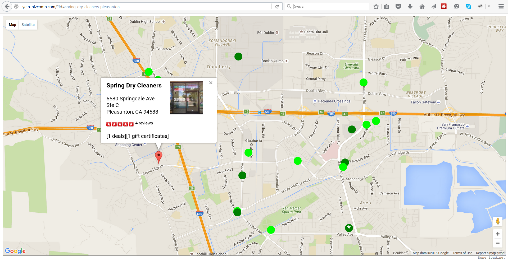The height and width of the screenshot is (261, 508).
Task: Open 'Report a map error' link
Action: pyautogui.click(x=490, y=253)
